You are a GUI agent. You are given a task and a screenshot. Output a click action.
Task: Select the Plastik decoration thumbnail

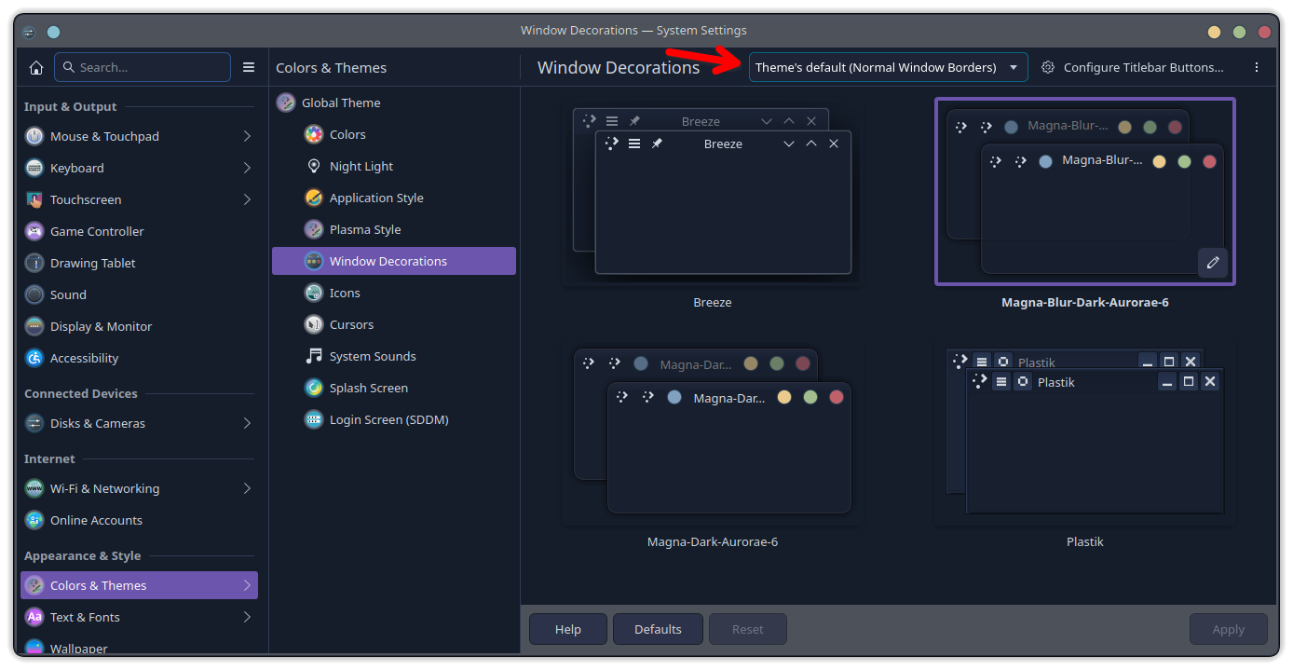coord(1085,433)
